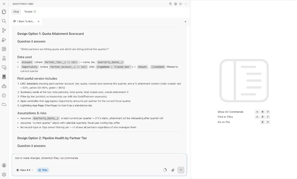297x179 pixels.
Task: Click the "StageName = 'Closed Won'" code token
Action: click(x=113, y=67)
